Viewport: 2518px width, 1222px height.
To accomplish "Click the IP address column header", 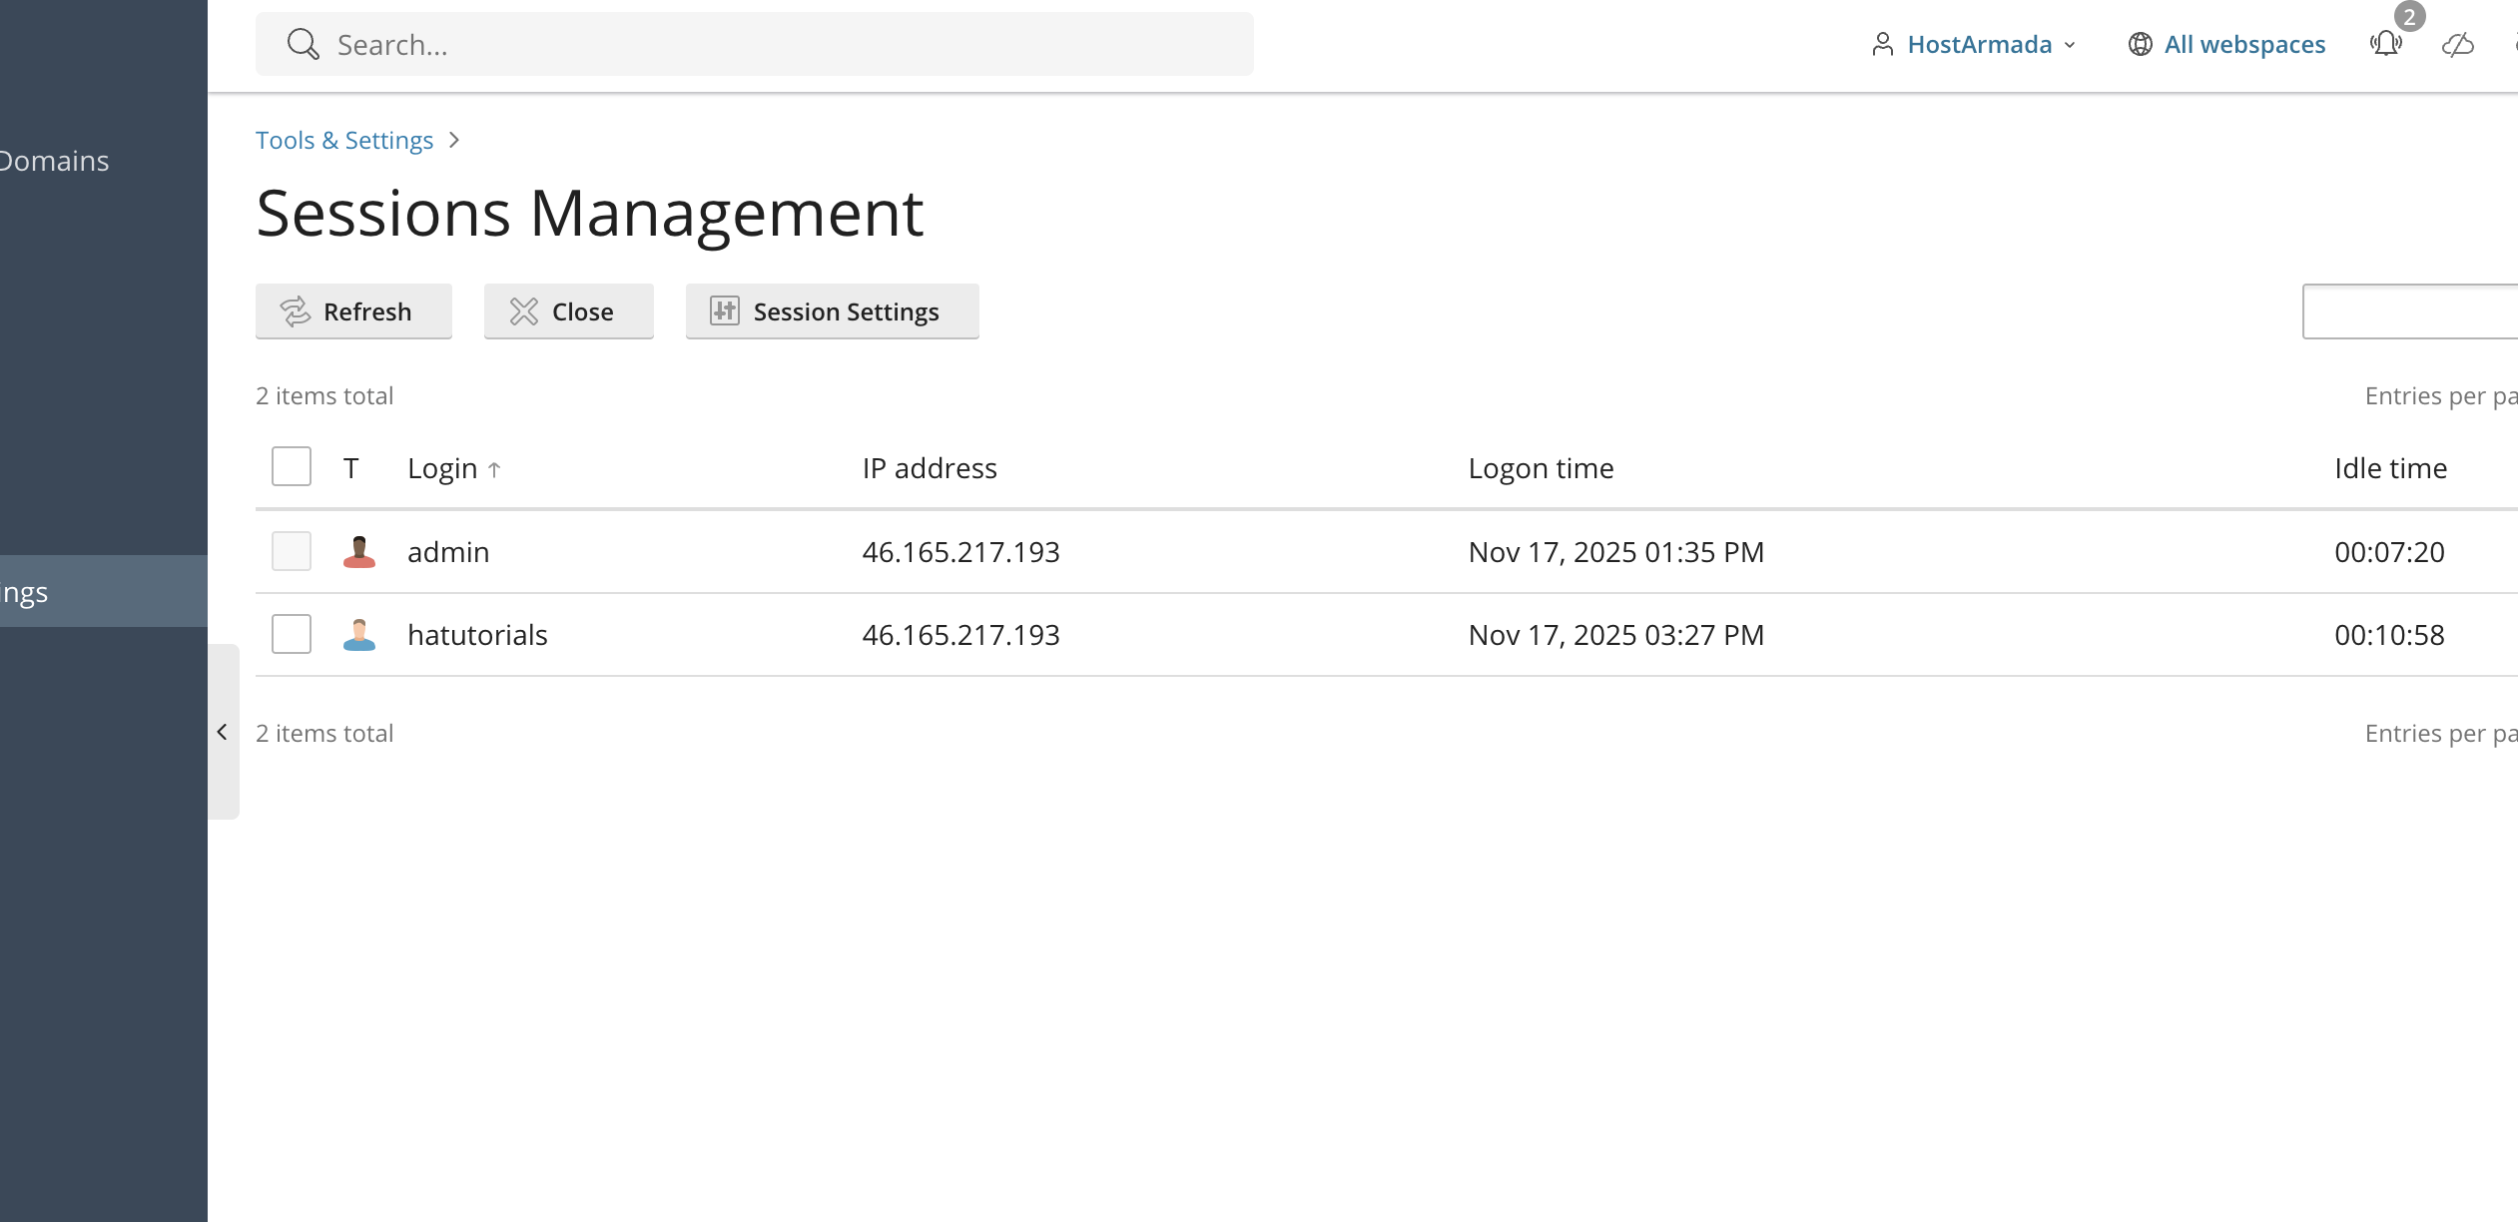I will 930,468.
